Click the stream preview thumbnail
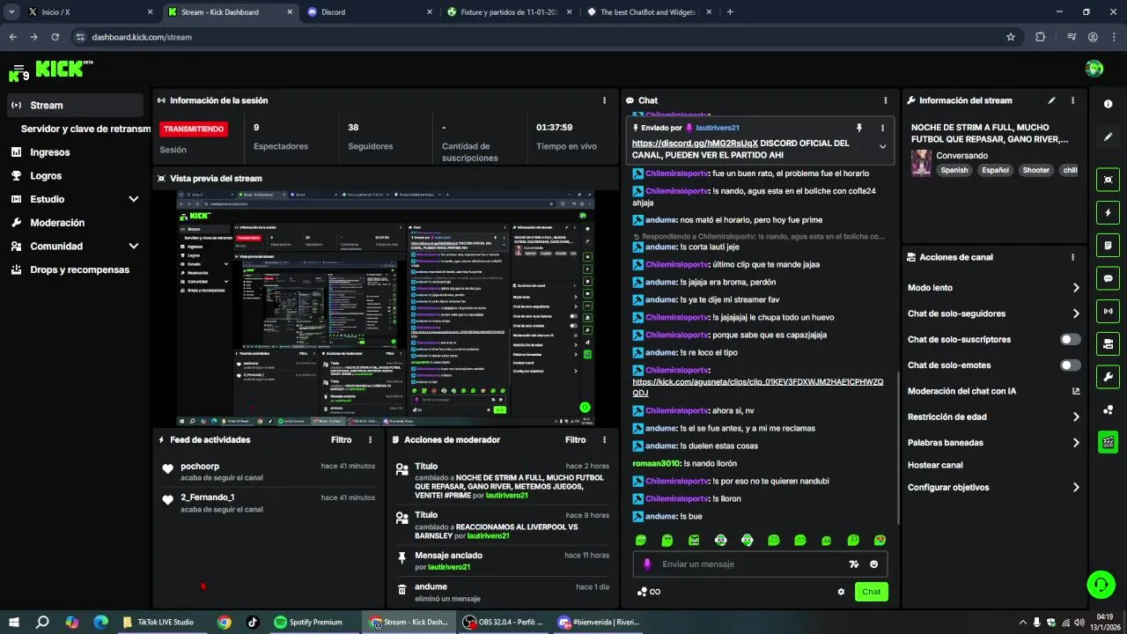1127x634 pixels. tap(387, 308)
